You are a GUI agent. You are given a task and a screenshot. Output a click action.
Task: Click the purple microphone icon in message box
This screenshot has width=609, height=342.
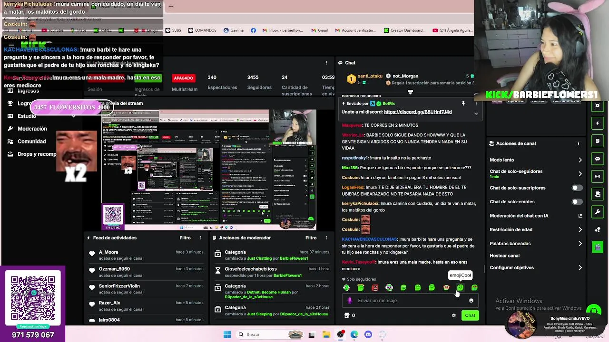(350, 300)
